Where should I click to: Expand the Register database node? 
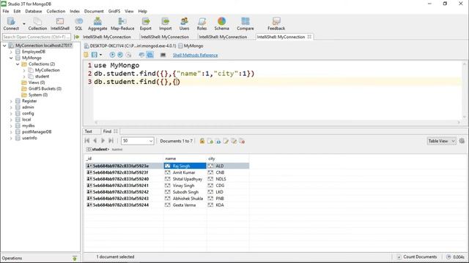coord(11,101)
